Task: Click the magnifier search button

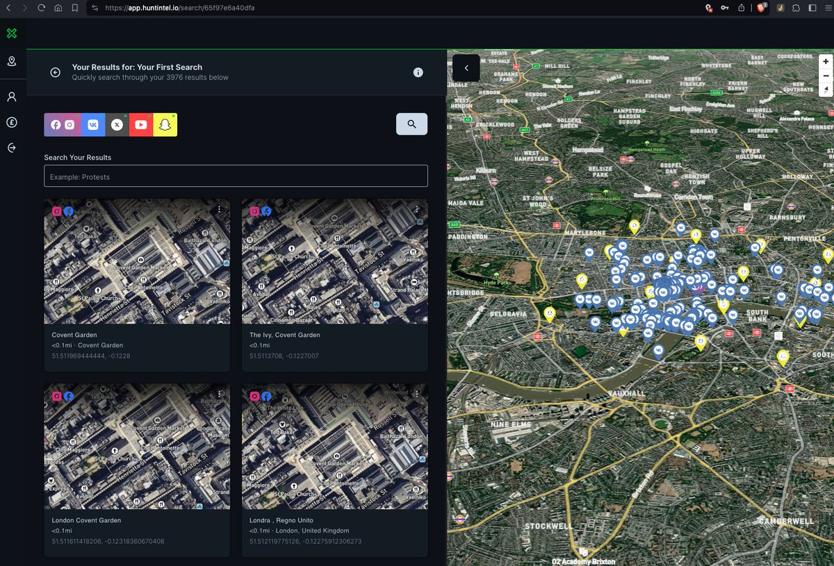Action: click(411, 124)
